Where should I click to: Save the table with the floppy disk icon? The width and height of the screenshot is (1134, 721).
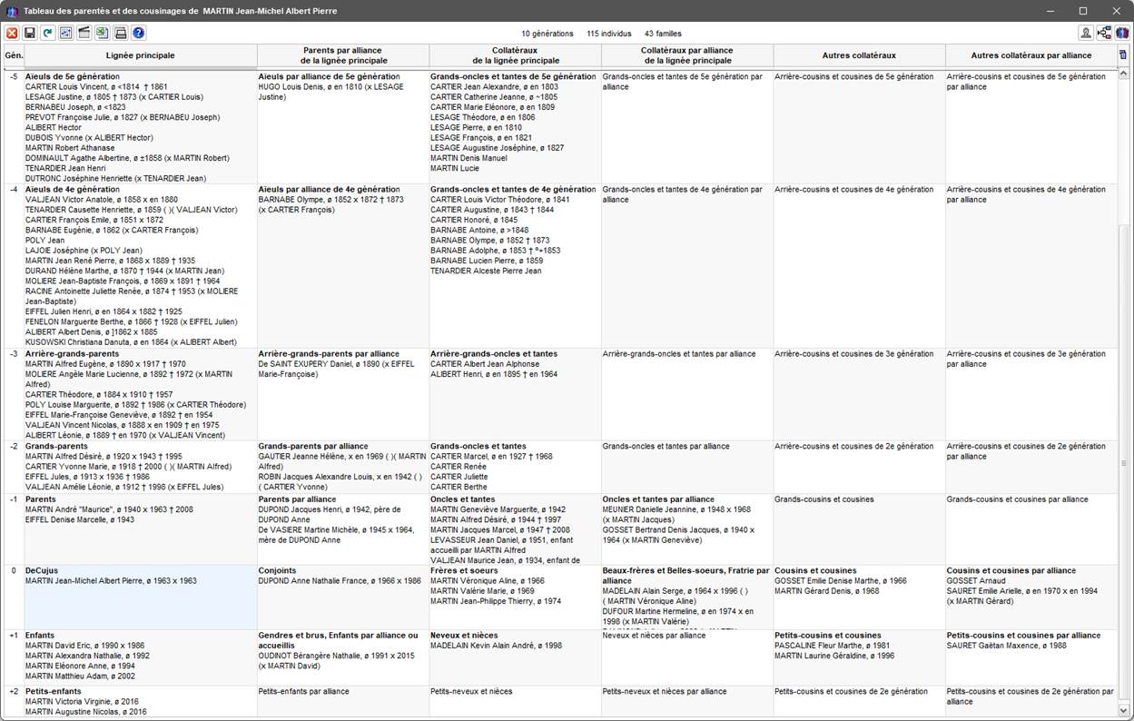point(30,34)
